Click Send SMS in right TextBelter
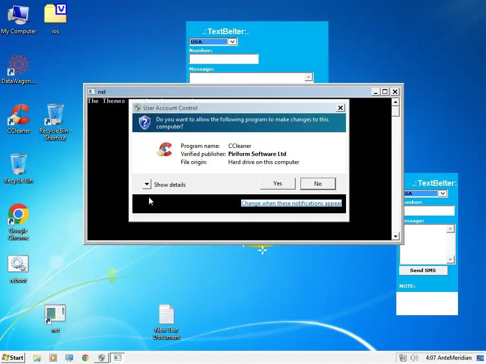486x364 pixels. point(423,270)
